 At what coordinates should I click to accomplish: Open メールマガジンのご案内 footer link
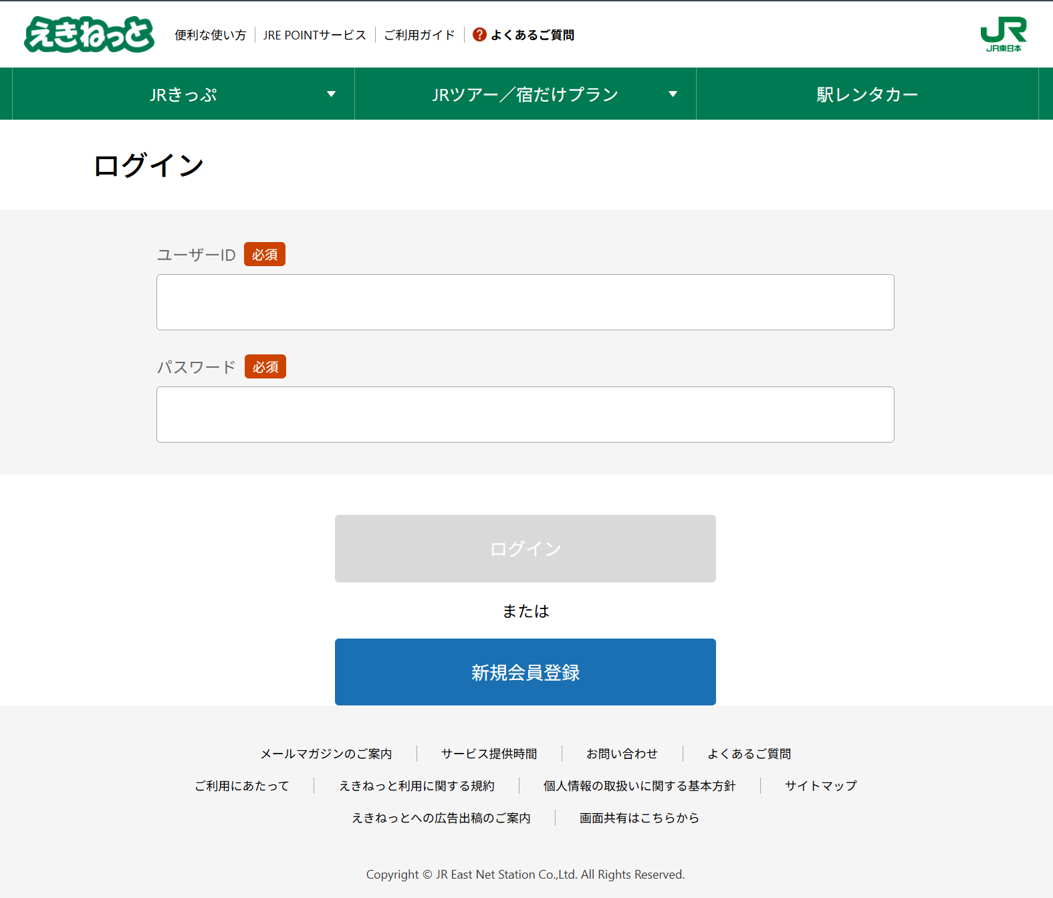coord(326,754)
